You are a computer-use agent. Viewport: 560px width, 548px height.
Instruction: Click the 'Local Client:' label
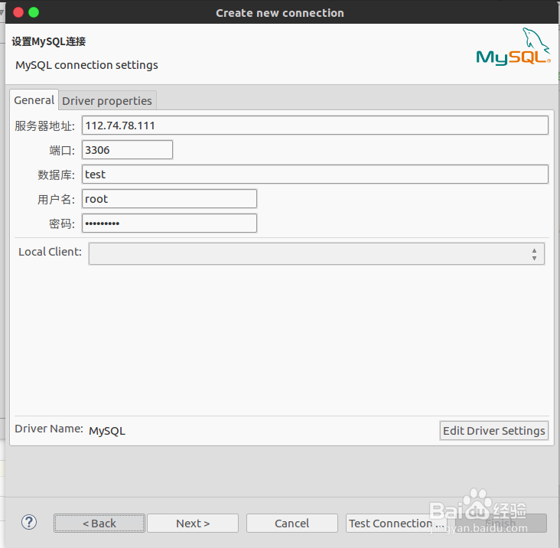(50, 252)
